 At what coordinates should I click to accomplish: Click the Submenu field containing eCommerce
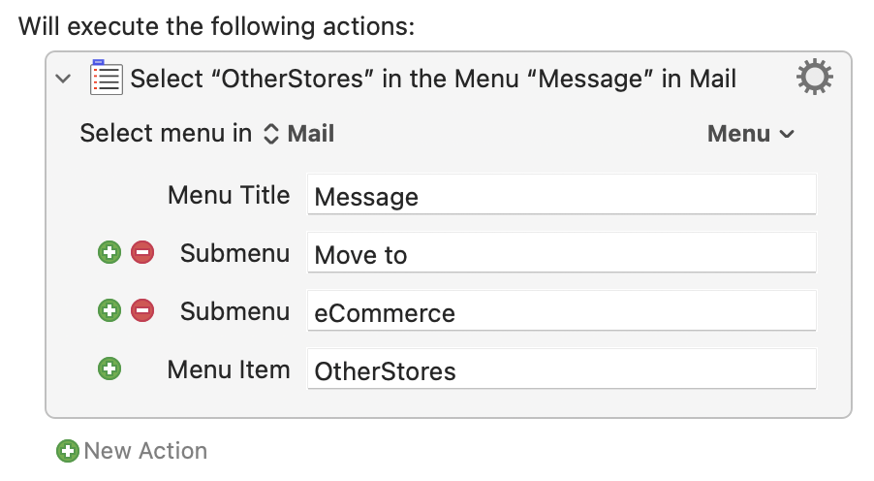562,311
